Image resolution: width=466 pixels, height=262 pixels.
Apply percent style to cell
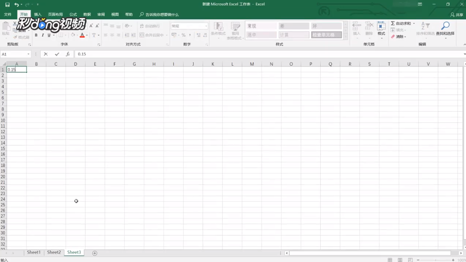click(183, 35)
